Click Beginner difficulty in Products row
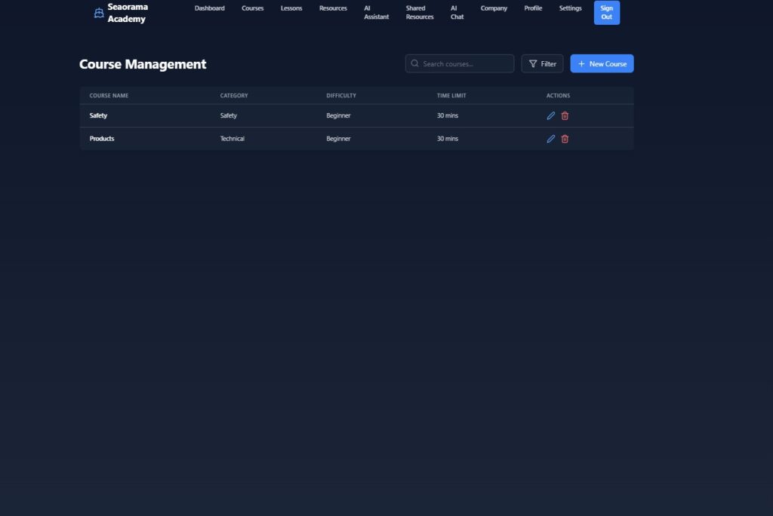The image size is (773, 516). (338, 139)
